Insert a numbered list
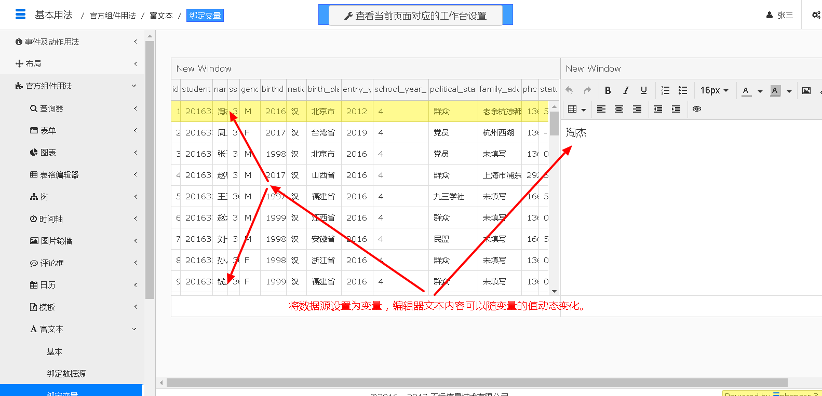The image size is (822, 396). (x=665, y=90)
